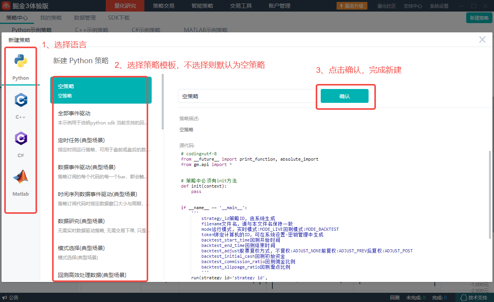The width and height of the screenshot is (494, 302).
Task: Pick the C# language icon
Action: [20, 138]
